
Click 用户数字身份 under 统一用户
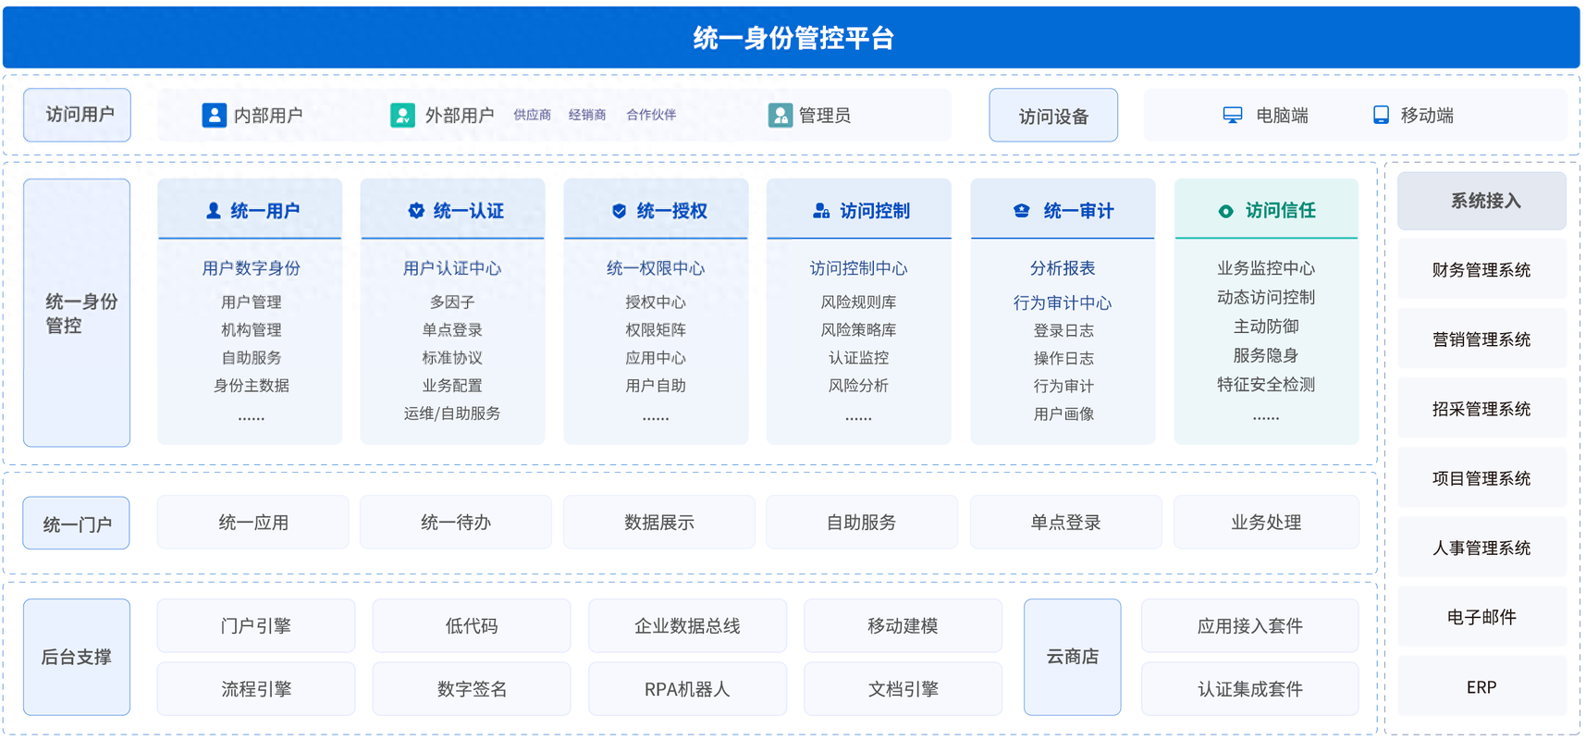(252, 268)
